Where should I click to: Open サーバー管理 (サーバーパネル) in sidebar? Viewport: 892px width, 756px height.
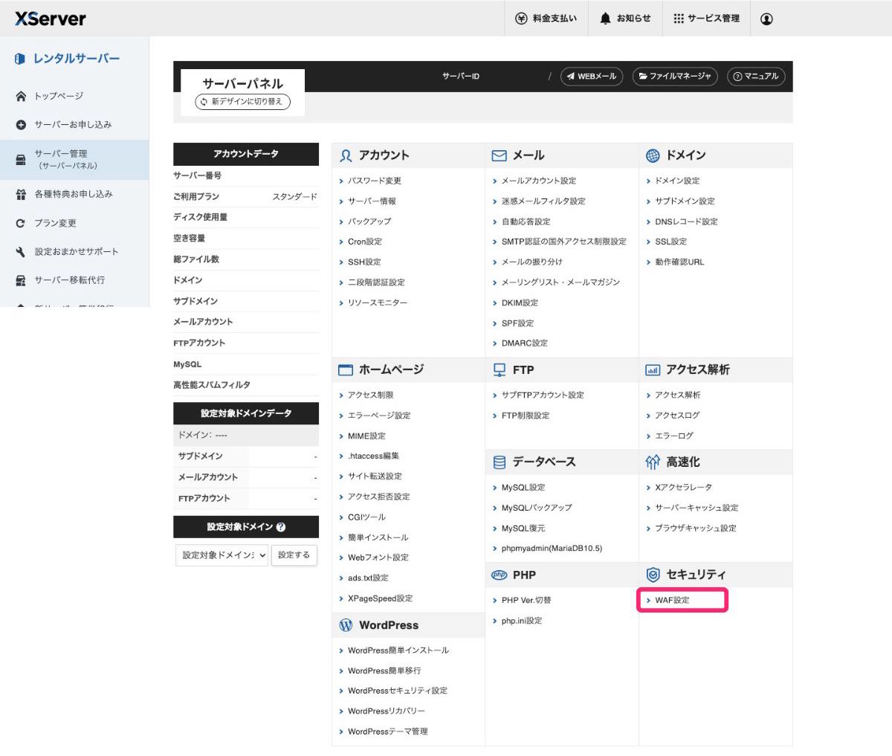67,159
